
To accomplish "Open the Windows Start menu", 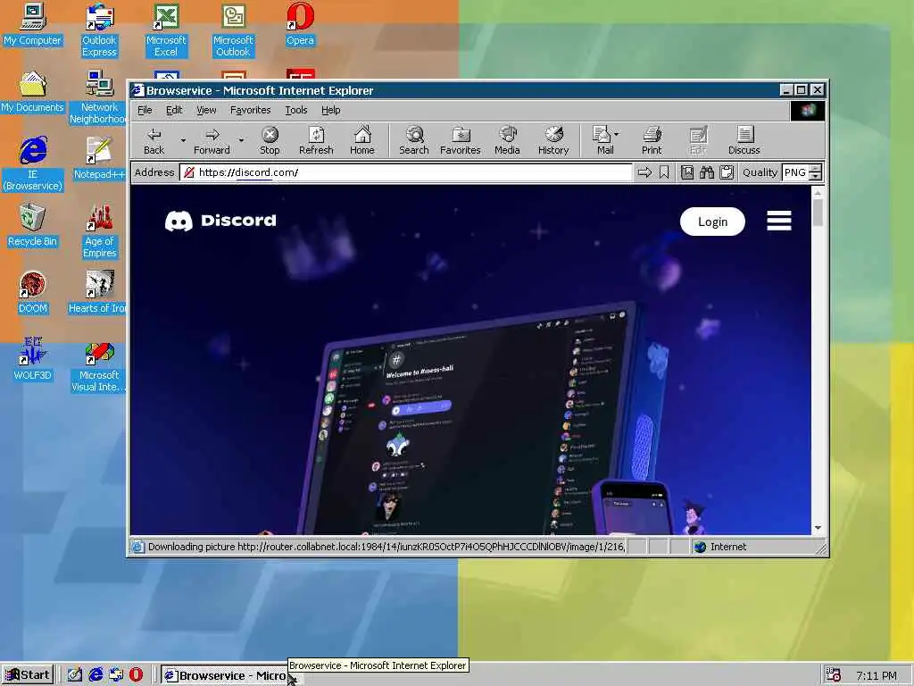I will pos(28,675).
